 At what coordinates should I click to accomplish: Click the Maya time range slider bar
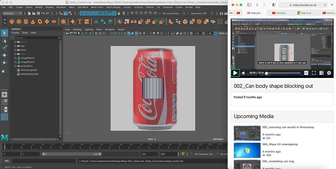pos(72,154)
